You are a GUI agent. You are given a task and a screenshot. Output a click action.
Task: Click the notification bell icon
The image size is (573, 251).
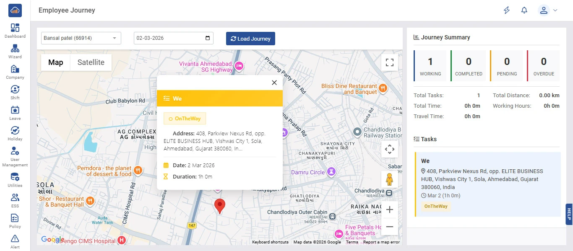[x=524, y=10]
